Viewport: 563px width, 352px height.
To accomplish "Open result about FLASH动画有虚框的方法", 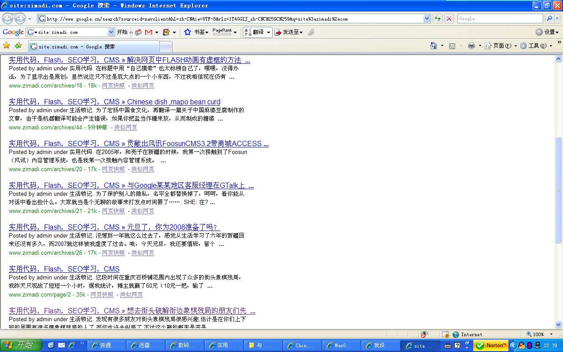I will (x=129, y=60).
